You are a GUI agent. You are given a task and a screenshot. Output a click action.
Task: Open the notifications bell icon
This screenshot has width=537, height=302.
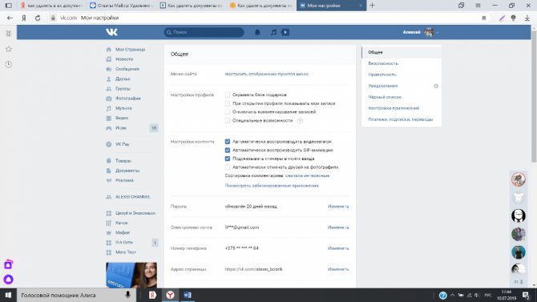pyautogui.click(x=257, y=32)
